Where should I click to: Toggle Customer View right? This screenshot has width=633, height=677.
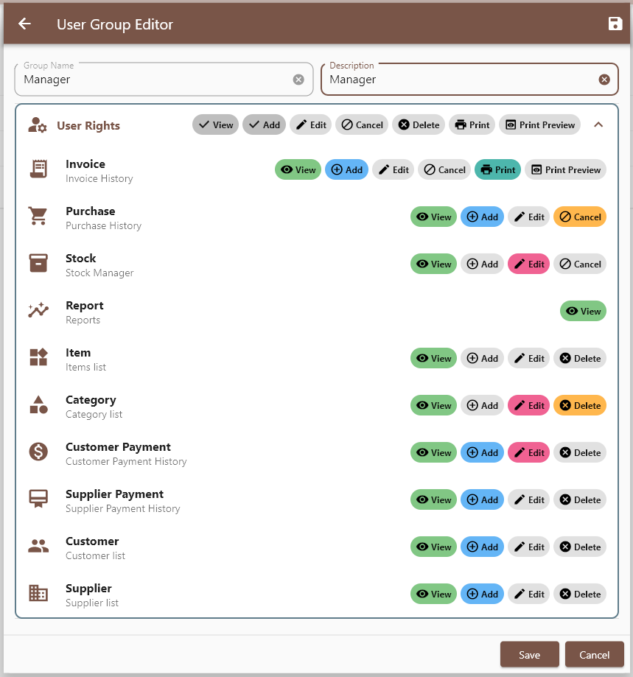(433, 546)
